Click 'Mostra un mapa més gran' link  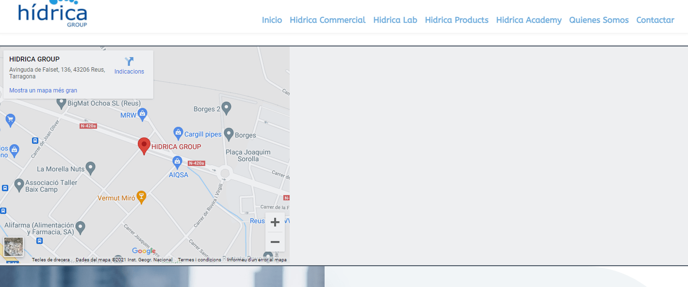coord(43,91)
